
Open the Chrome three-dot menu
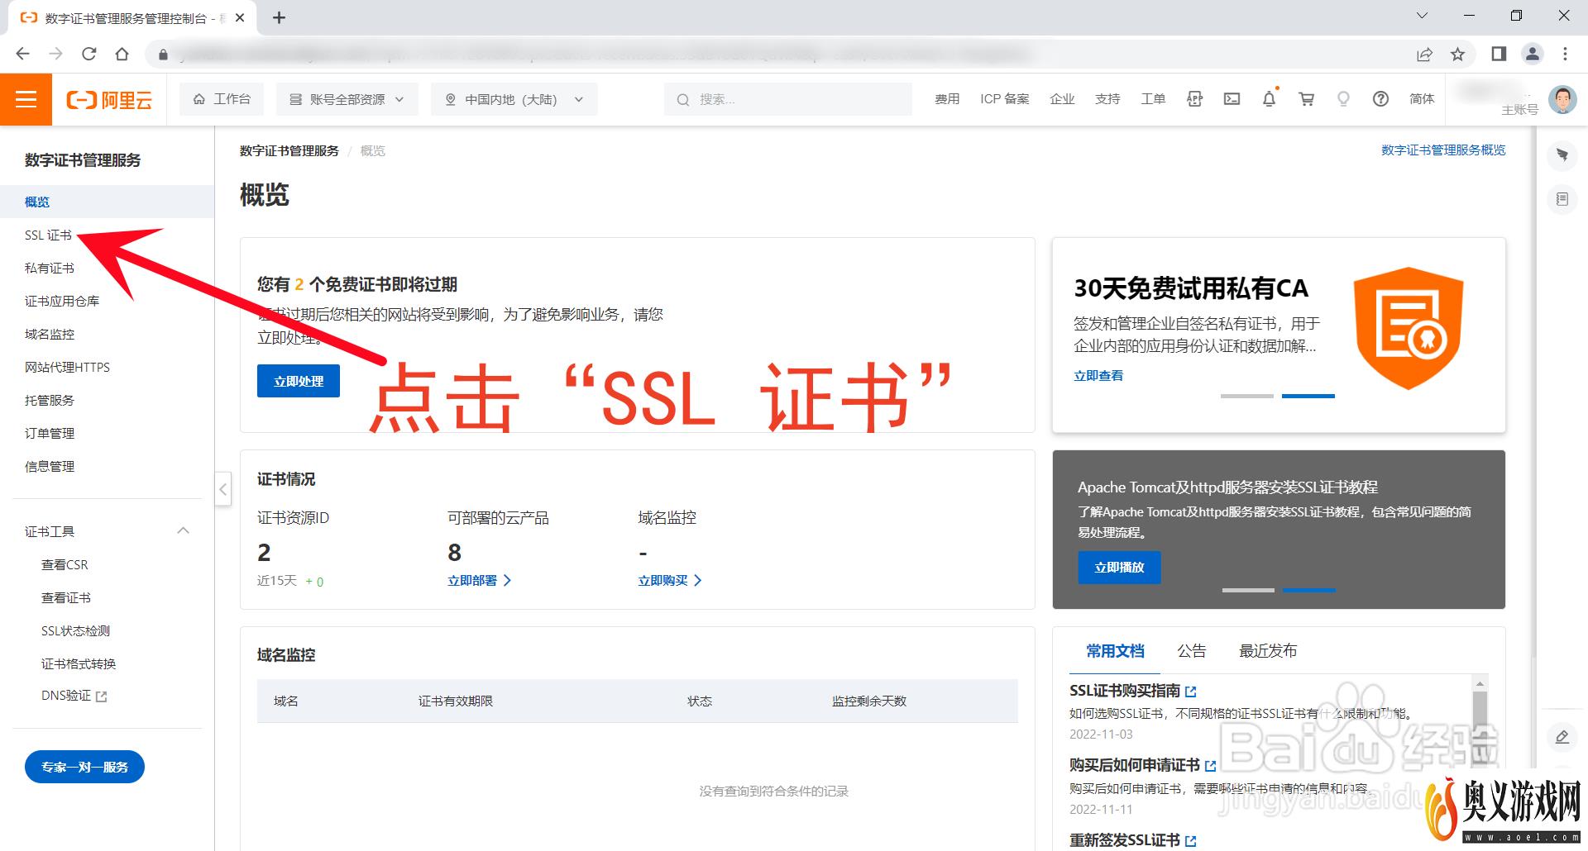point(1565,54)
